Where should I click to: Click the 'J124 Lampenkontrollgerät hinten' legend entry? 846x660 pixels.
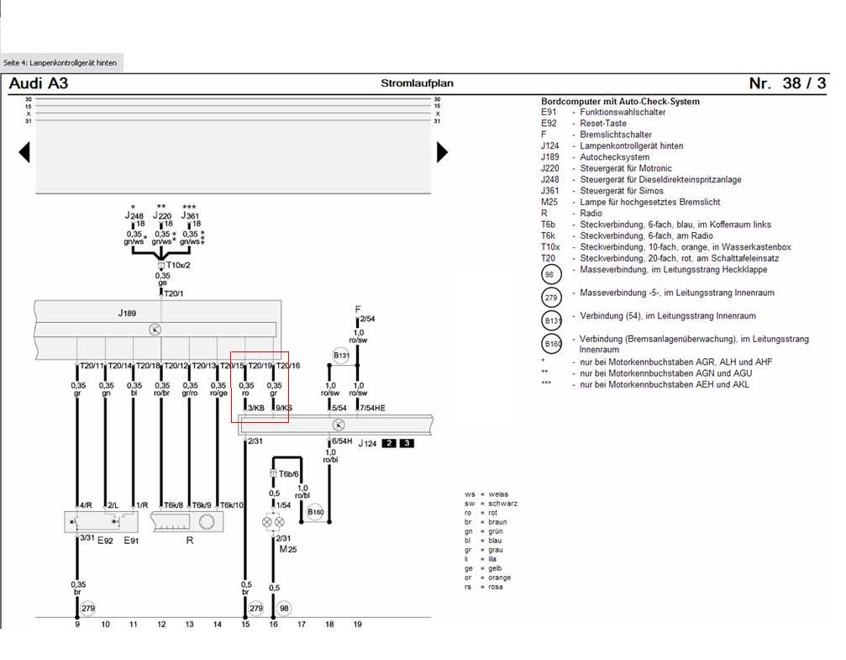[612, 145]
